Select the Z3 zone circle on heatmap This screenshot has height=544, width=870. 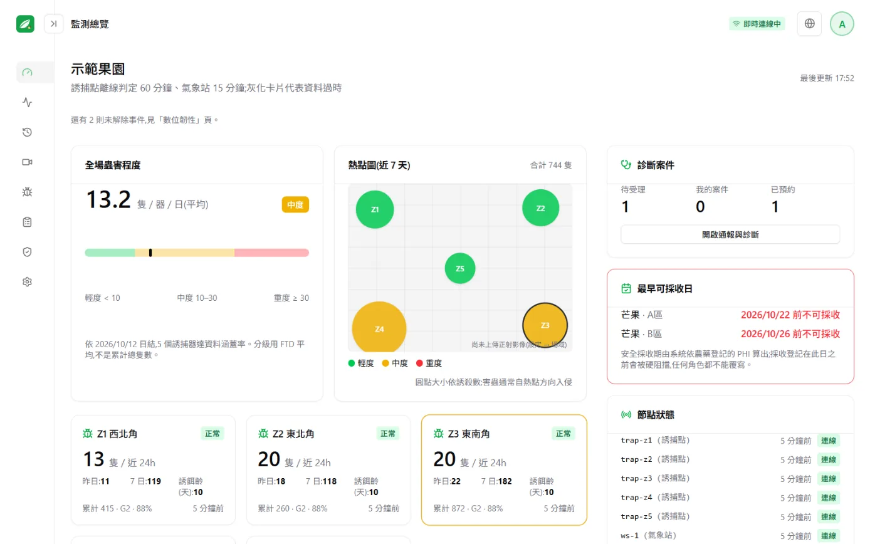(x=545, y=325)
